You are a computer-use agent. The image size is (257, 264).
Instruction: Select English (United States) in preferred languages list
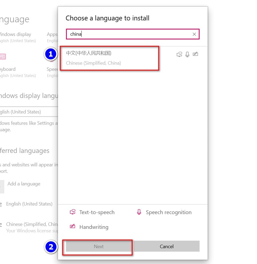tap(29, 204)
